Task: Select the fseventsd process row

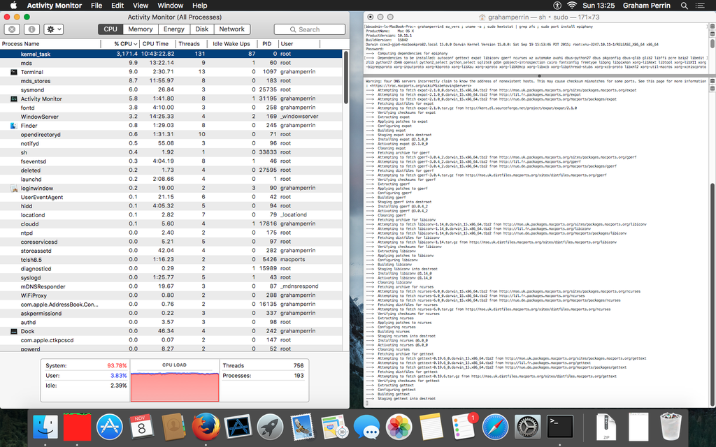Action: pos(171,161)
